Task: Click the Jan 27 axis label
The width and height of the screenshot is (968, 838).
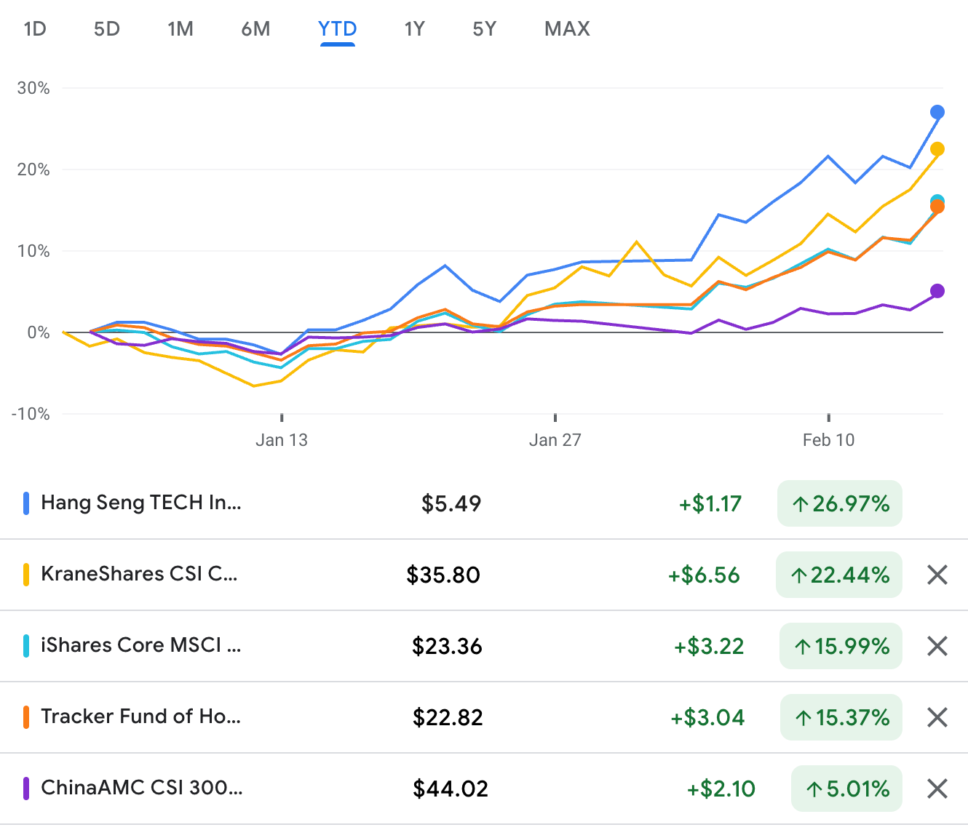Action: tap(555, 440)
